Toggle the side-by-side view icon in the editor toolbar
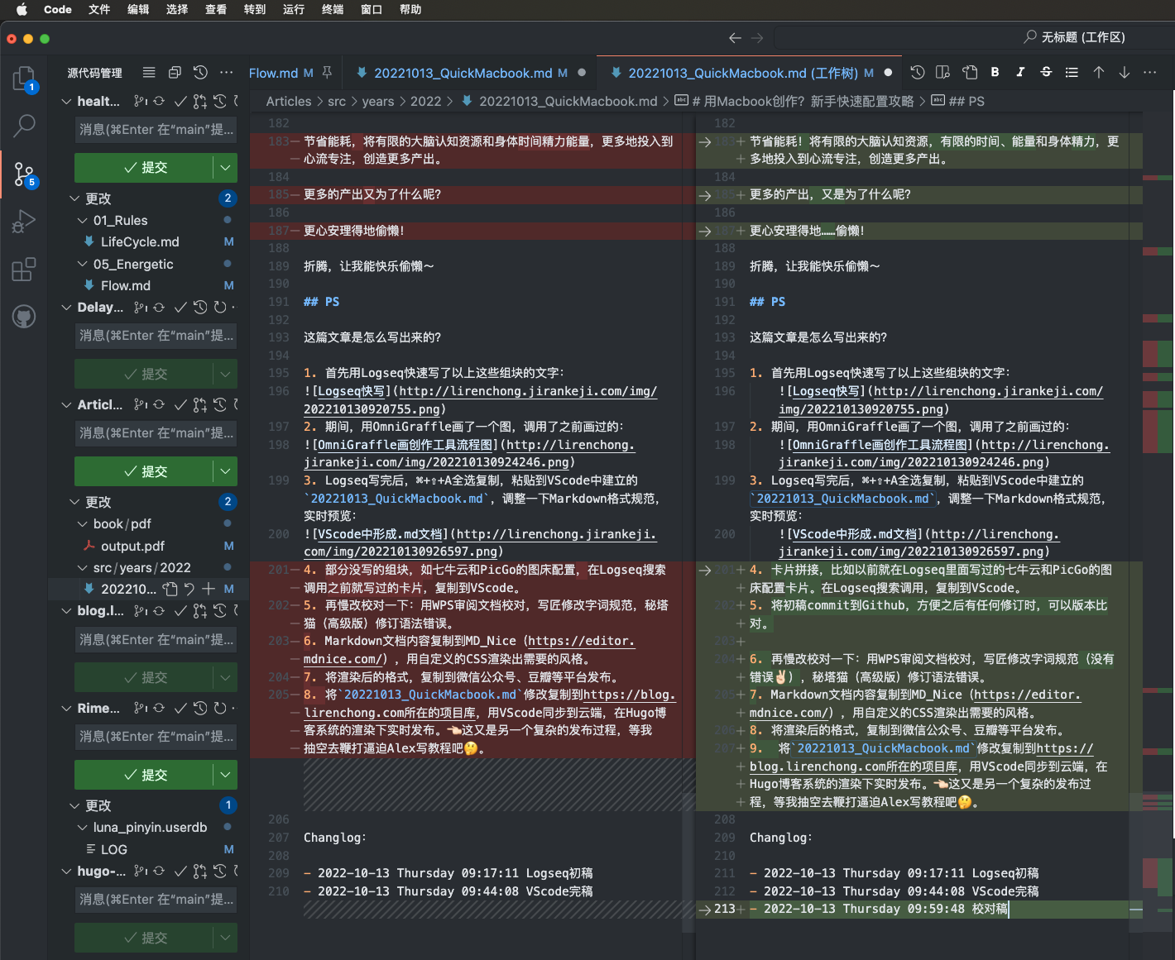 point(943,73)
